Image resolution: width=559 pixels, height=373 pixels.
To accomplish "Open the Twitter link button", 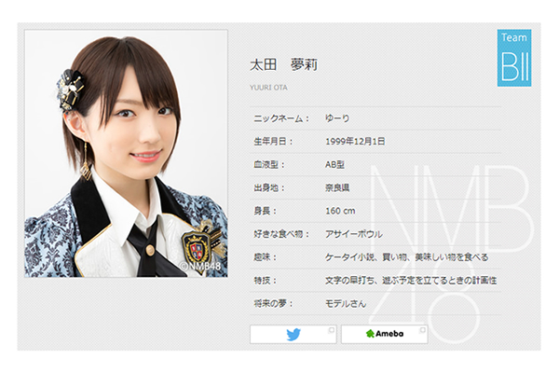I will coord(293,334).
